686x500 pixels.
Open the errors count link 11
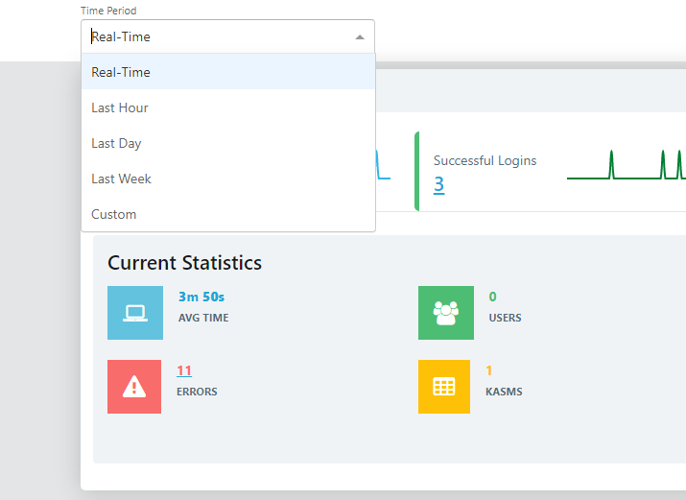point(184,370)
